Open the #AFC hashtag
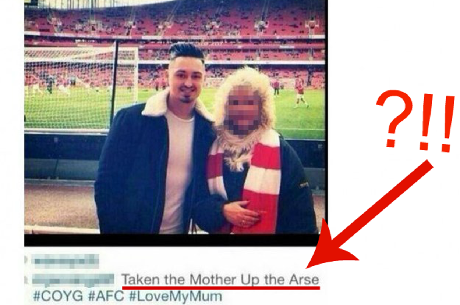Image resolution: width=460 pixels, height=305 pixels. click(105, 296)
